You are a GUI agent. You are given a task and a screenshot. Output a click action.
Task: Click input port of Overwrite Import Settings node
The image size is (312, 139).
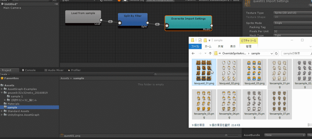[x=167, y=25]
